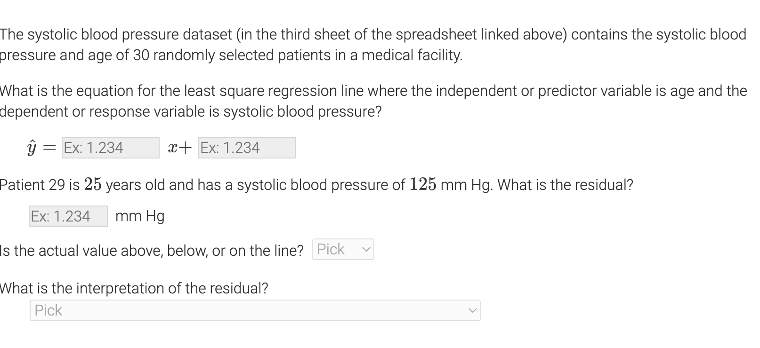The width and height of the screenshot is (760, 348).
Task: Open the Pick dropdown for above, below, or on line
Action: 342,249
